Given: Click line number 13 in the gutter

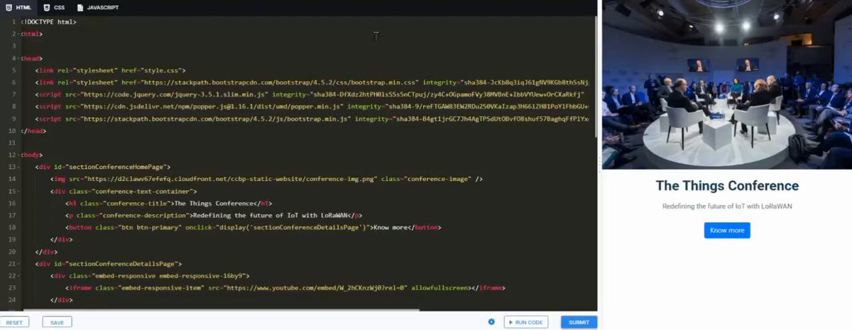Looking at the screenshot, I should tap(13, 167).
